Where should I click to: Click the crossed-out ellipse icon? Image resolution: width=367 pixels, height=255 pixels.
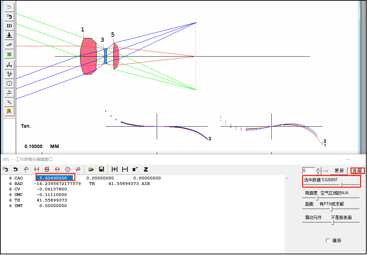point(78,169)
